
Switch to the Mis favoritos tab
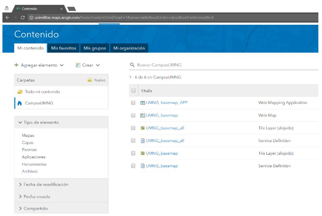coord(63,48)
